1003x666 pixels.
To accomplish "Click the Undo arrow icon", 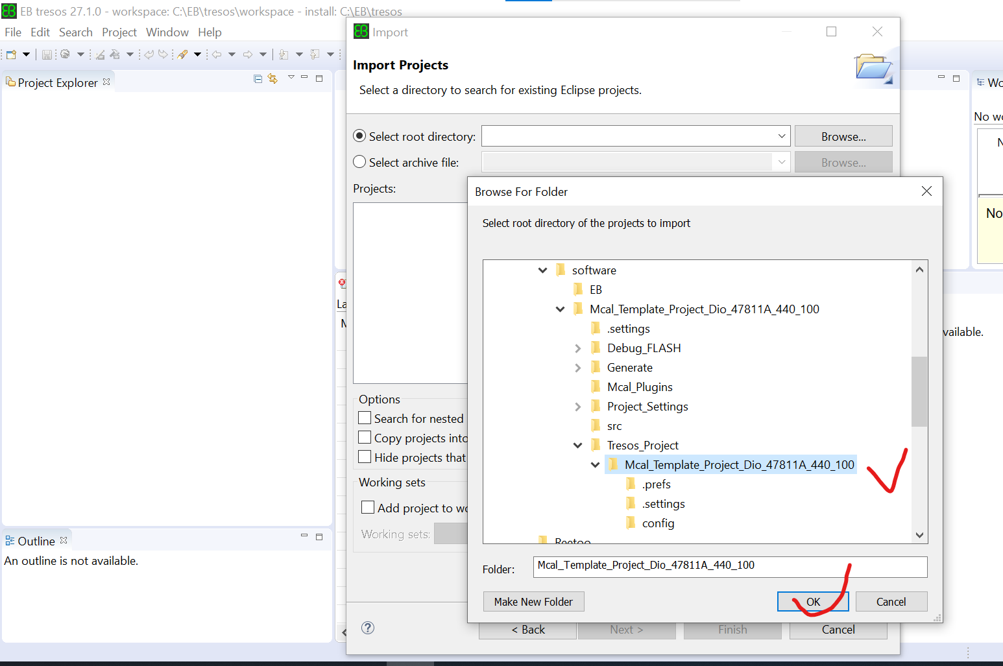I will pyautogui.click(x=149, y=54).
